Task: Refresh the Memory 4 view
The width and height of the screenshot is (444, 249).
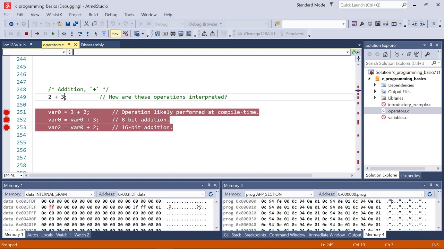Action: pyautogui.click(x=429, y=194)
